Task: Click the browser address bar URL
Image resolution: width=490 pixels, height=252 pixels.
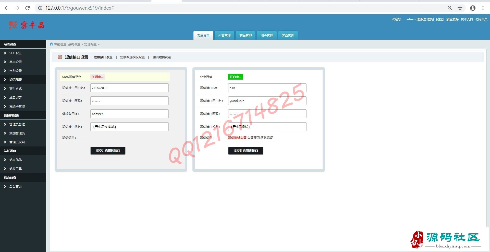Action: [80, 8]
